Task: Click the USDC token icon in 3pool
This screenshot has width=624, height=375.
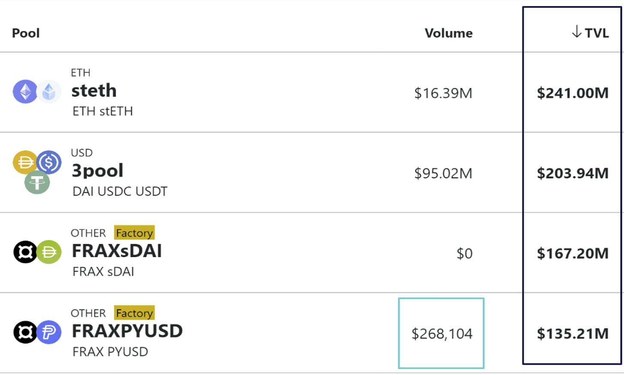Action: click(x=49, y=162)
